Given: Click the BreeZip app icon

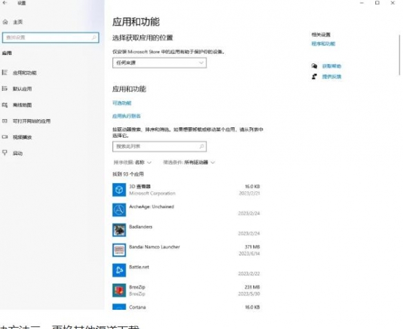Looking at the screenshot, I should point(119,290).
